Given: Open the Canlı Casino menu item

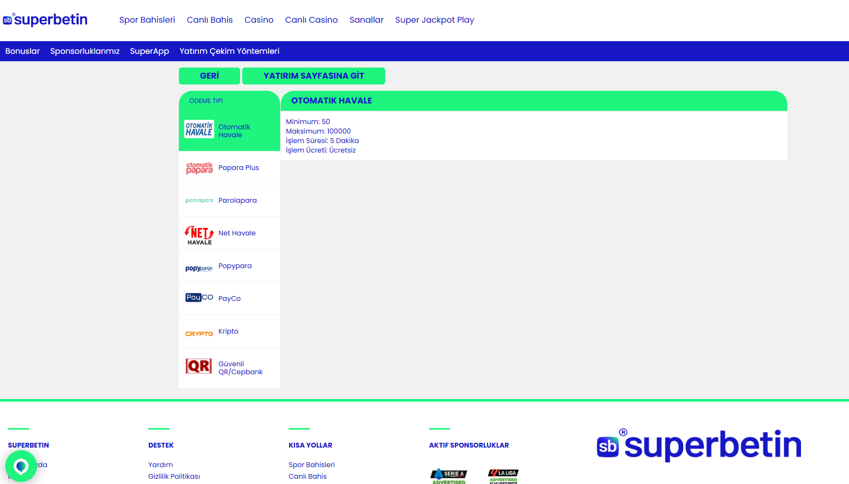Looking at the screenshot, I should click(x=311, y=20).
